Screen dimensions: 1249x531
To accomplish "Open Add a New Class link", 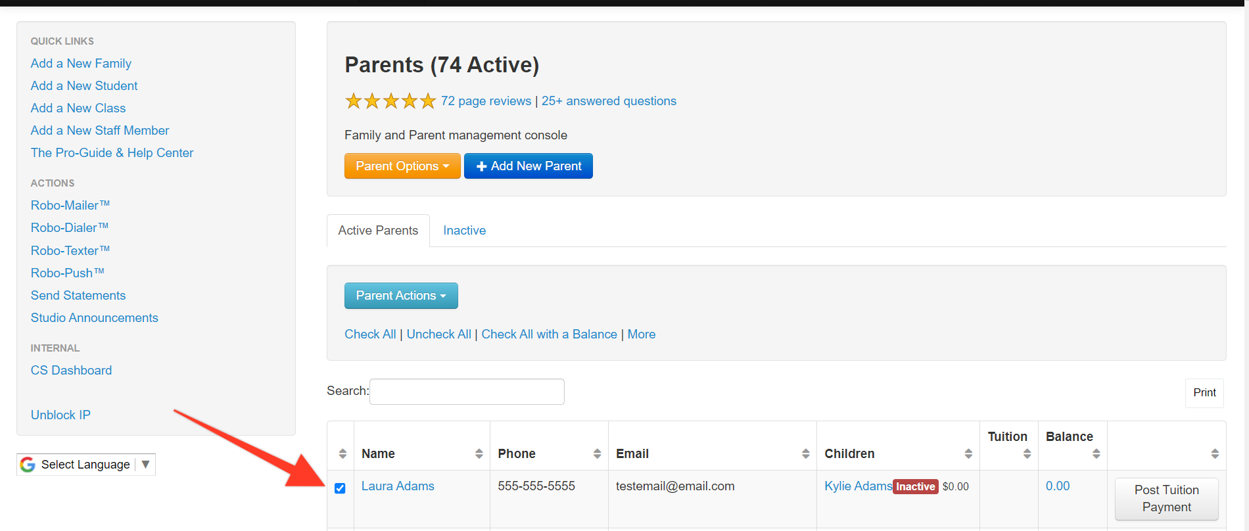I will coord(78,108).
